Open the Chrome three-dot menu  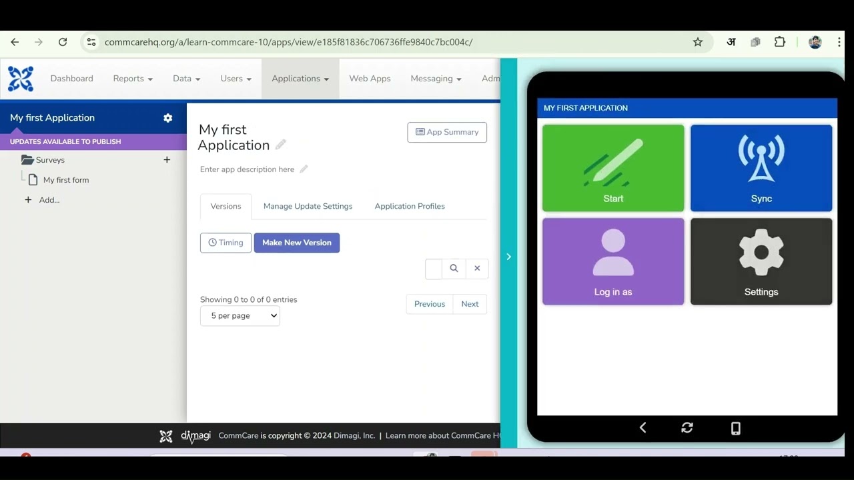point(839,42)
